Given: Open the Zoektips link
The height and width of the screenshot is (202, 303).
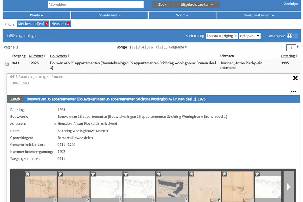Looking at the screenshot, I should (x=291, y=4).
